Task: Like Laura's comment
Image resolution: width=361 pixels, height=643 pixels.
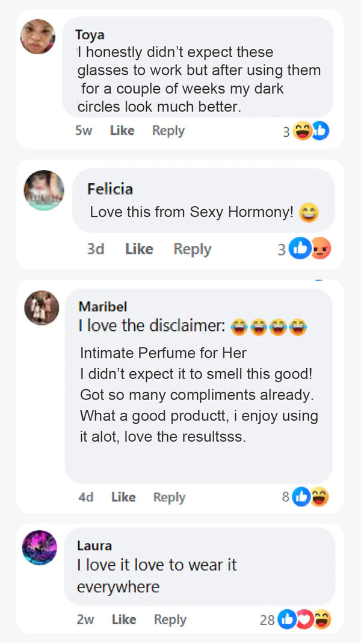Action: 124,619
